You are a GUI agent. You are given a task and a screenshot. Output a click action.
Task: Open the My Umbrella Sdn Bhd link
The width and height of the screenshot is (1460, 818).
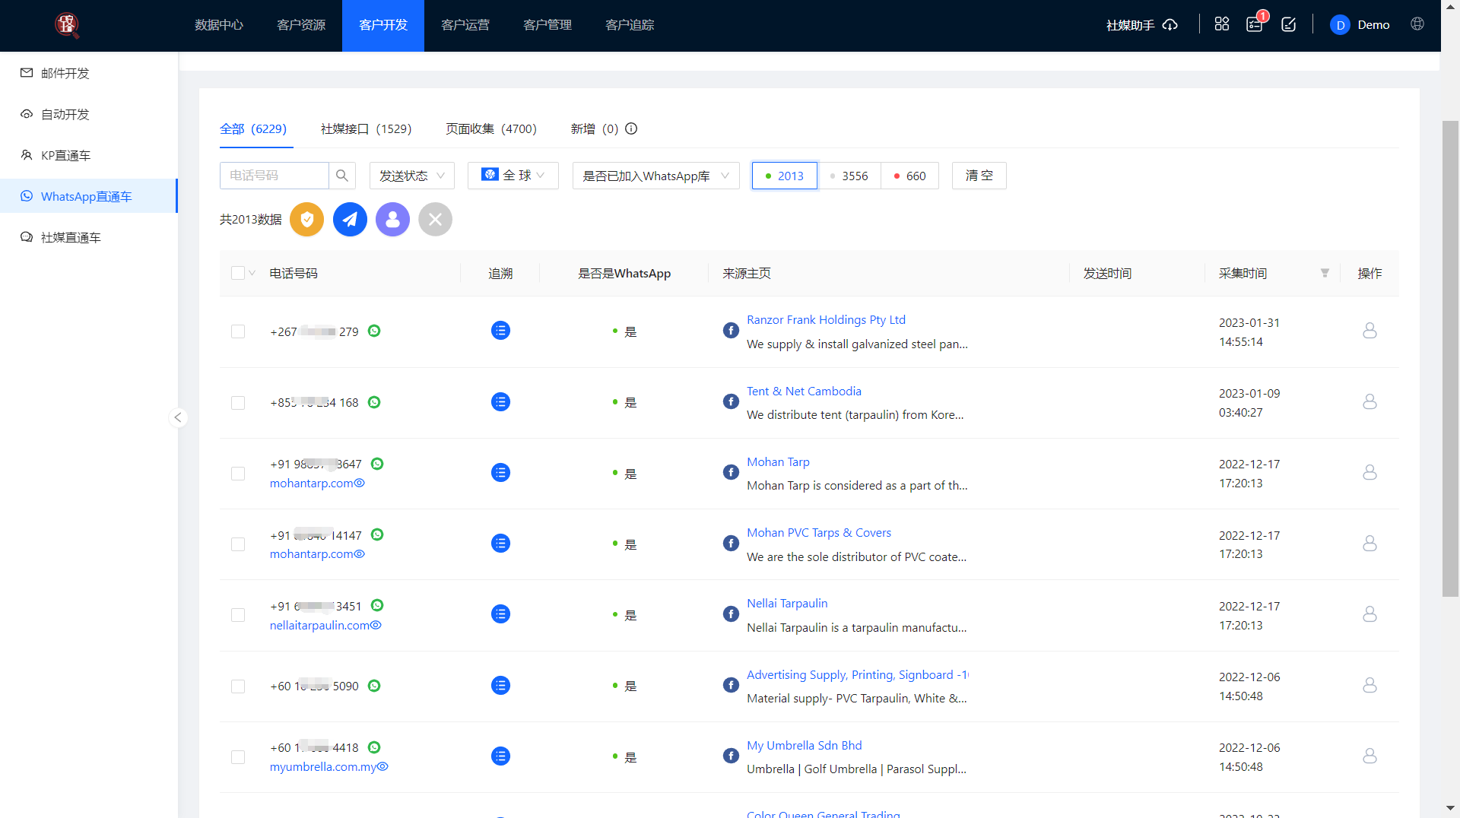pos(805,746)
